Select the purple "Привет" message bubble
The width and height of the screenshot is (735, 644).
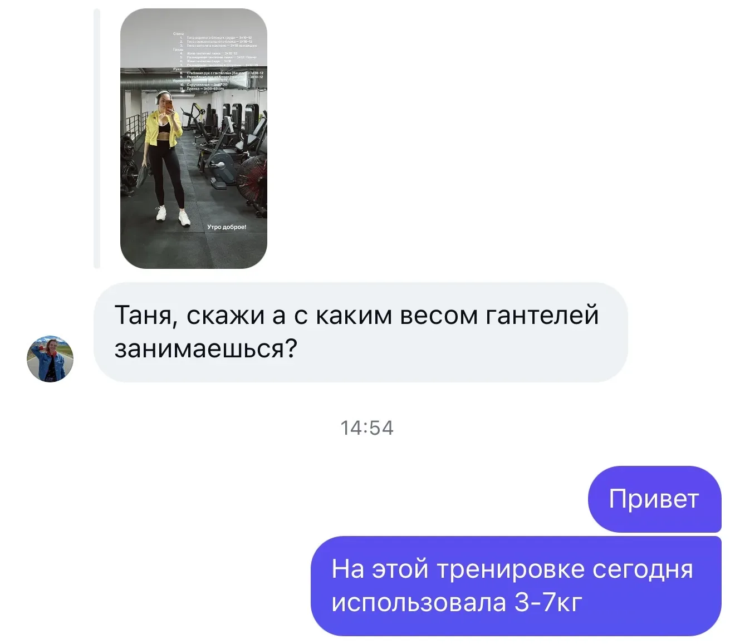654,499
